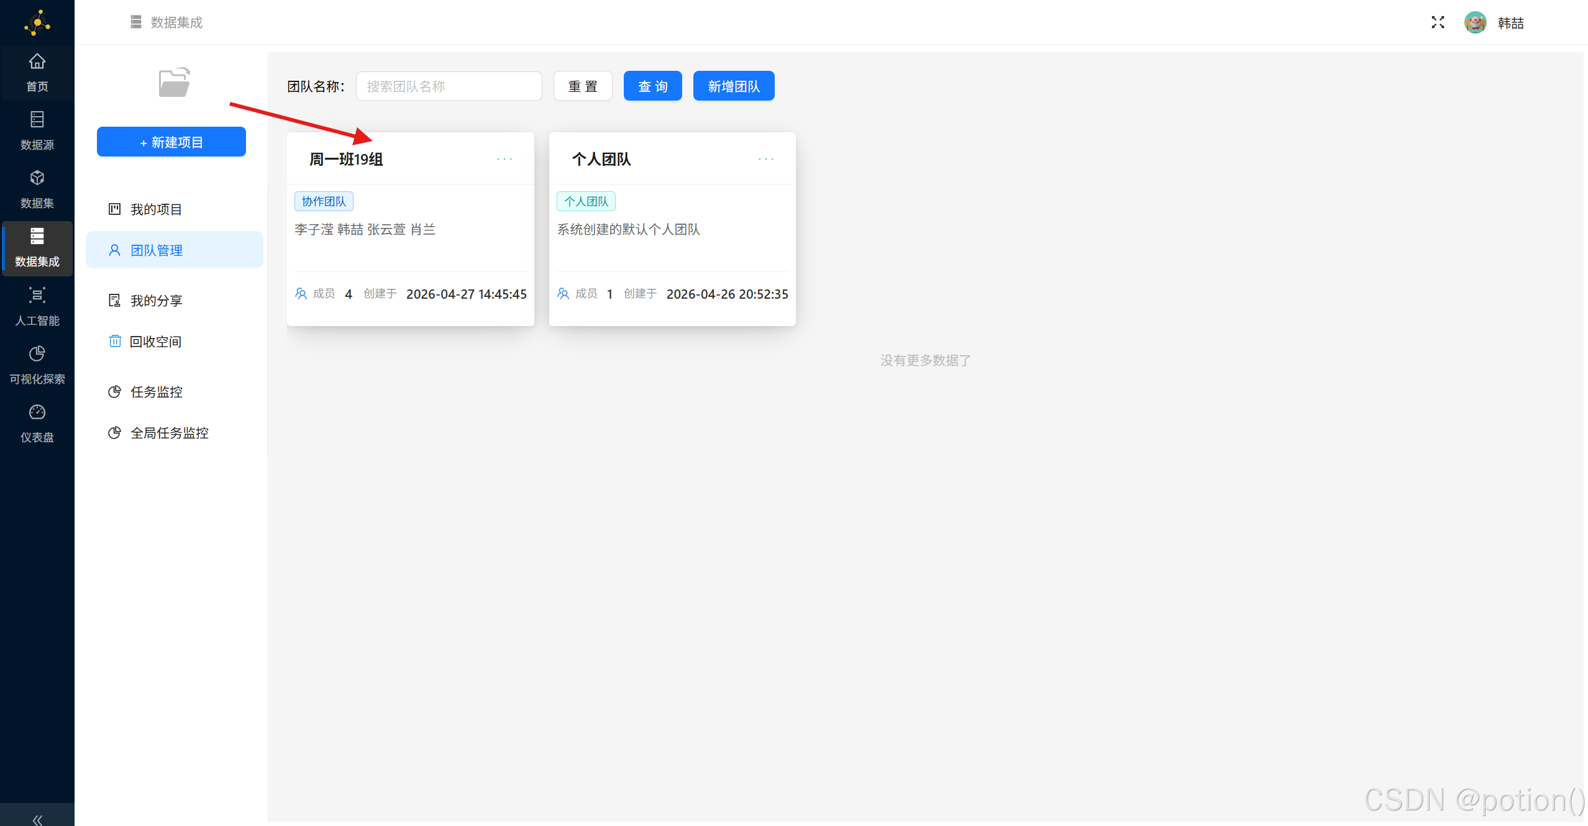Click the user avatar picture
Viewport: 1588px width, 826px height.
pos(1475,22)
